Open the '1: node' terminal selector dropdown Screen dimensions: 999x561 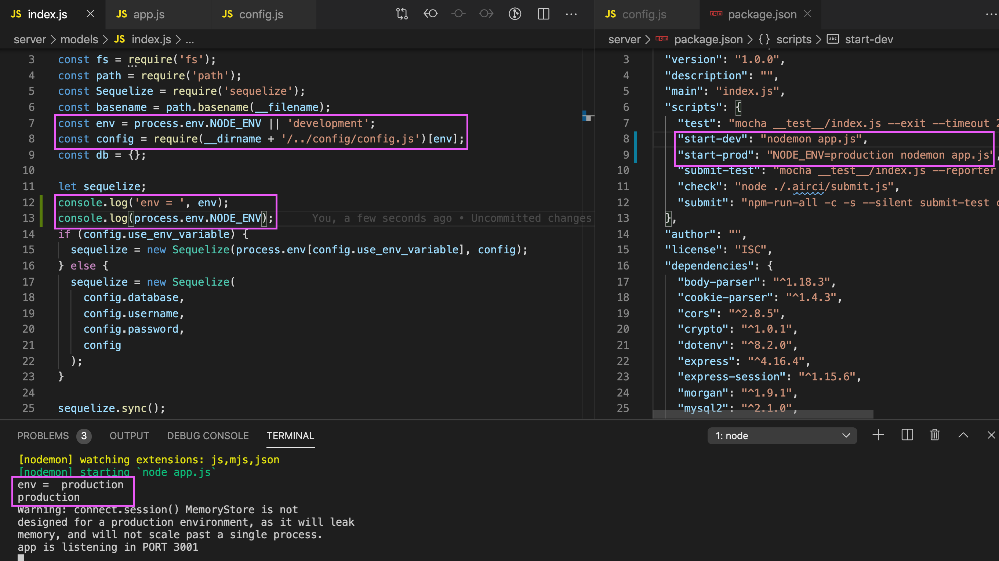click(781, 436)
